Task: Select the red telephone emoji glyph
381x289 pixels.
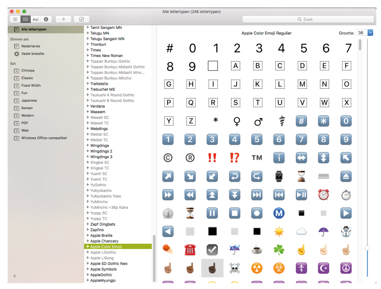Action: [190, 250]
